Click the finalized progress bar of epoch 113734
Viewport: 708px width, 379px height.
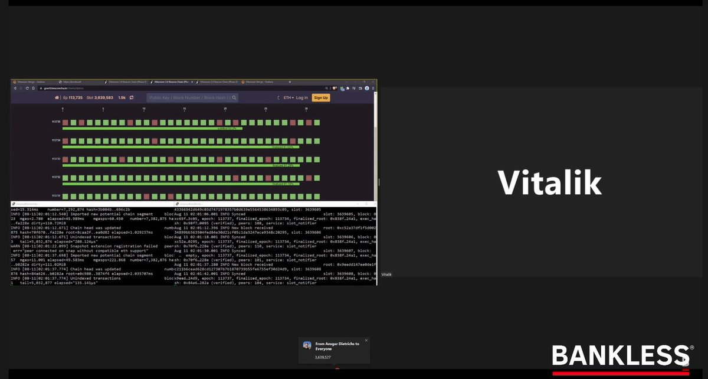[180, 146]
